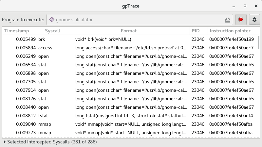Select timestamp 0.009040
This screenshot has width=262, height=147.
pos(26,124)
